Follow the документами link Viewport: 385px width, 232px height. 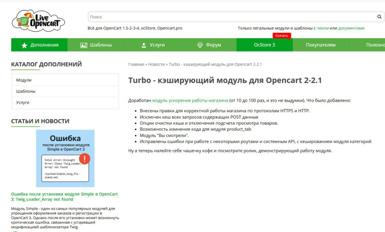[x=351, y=28]
